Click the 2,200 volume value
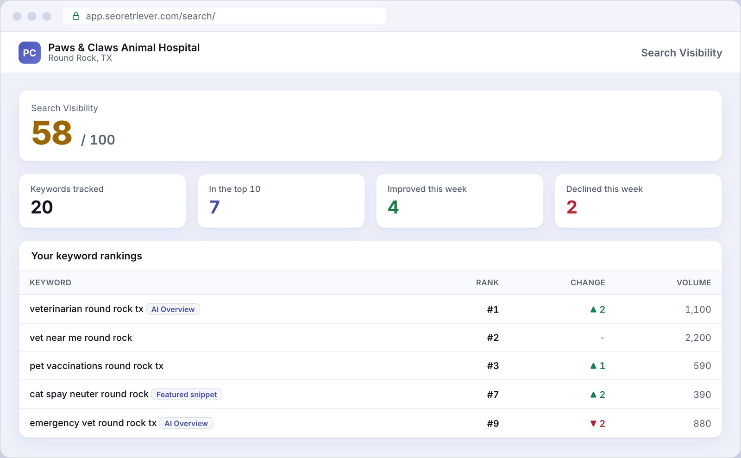The height and width of the screenshot is (458, 741). click(x=698, y=338)
